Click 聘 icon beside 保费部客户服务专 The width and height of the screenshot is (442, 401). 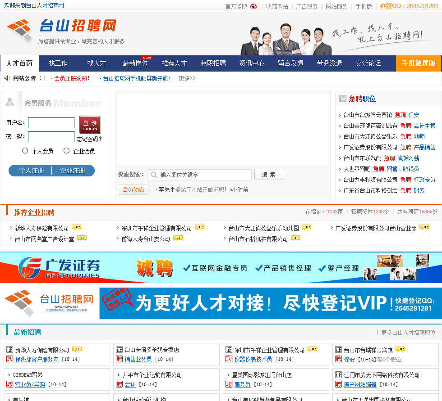[10, 359]
